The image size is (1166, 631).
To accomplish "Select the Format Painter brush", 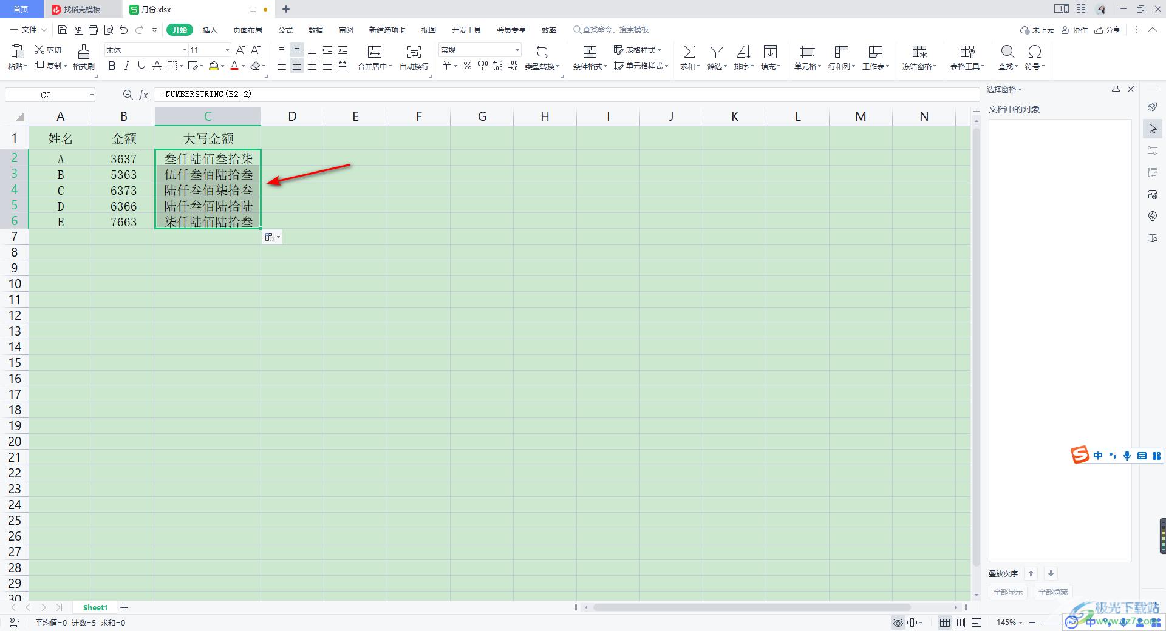I will (x=84, y=51).
